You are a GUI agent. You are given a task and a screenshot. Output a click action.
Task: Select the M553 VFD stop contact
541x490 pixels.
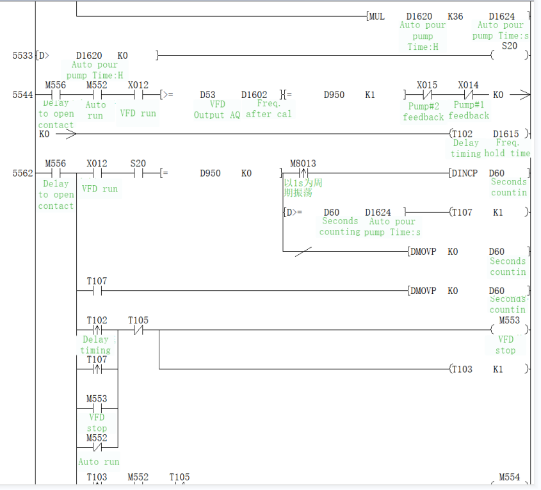coord(97,409)
